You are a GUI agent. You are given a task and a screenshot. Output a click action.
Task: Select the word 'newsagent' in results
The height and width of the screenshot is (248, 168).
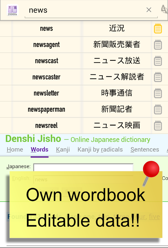[x=46, y=45]
